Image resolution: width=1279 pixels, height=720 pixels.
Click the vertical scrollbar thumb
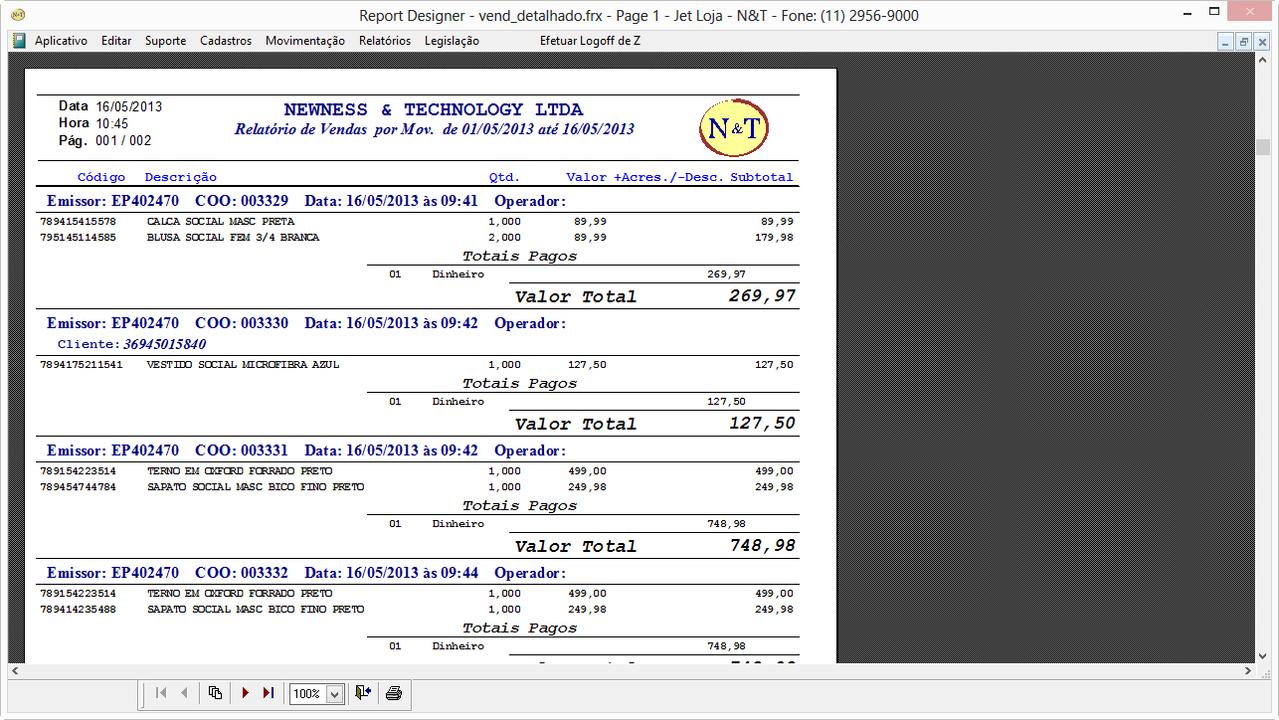(x=1262, y=147)
